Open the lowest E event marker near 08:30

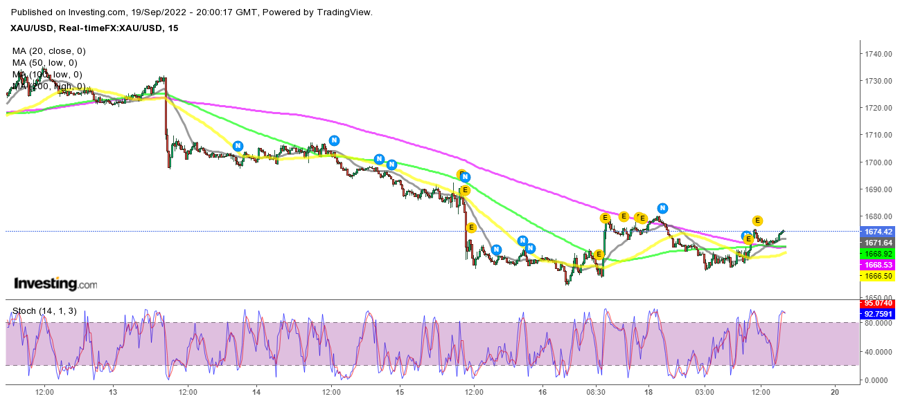599,254
